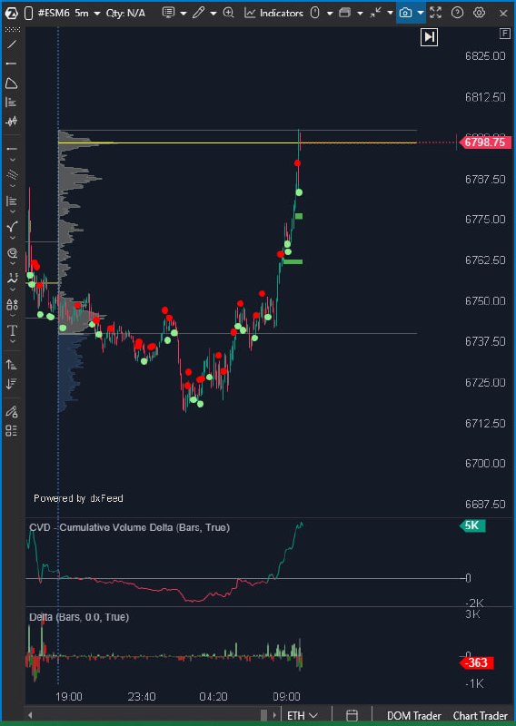Click the 5K CVD value label
516x726 pixels.
coord(472,525)
